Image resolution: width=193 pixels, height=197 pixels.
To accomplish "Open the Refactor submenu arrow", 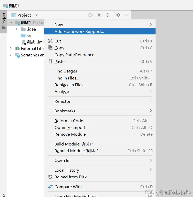I will pyautogui.click(x=151, y=101).
